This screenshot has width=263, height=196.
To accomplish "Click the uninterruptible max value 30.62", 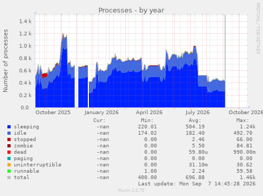I will [244, 165].
